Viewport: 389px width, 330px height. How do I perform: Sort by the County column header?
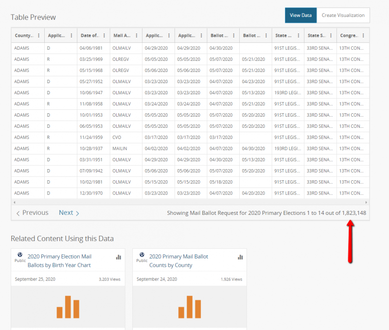(x=24, y=35)
